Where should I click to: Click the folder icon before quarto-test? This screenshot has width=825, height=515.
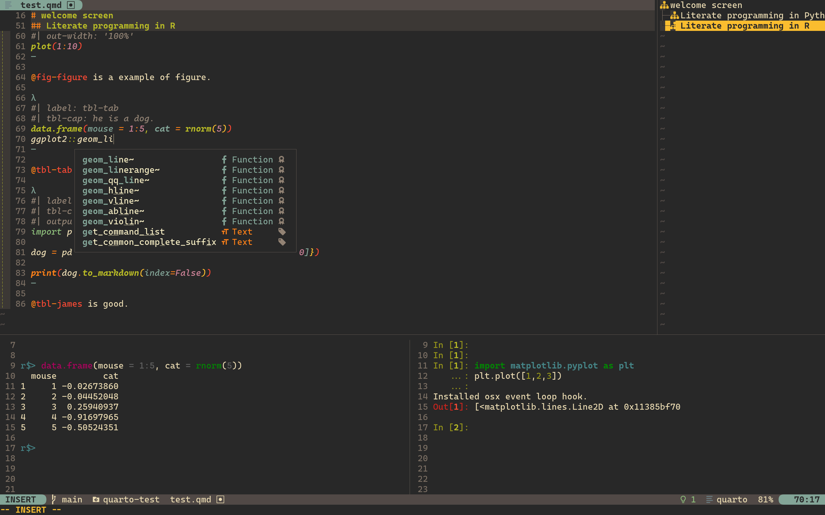pos(96,499)
